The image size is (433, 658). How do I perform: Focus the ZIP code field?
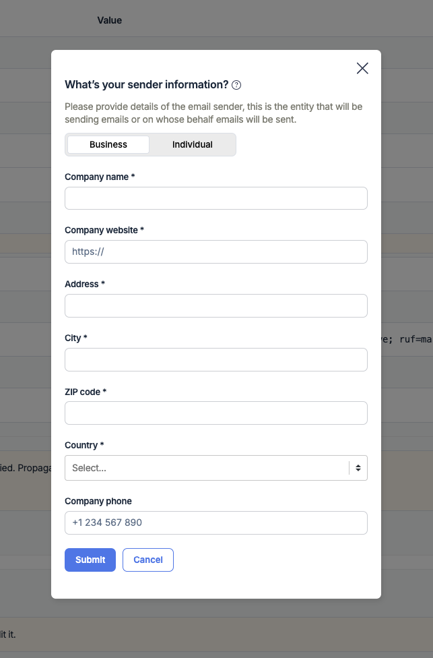[x=215, y=413]
